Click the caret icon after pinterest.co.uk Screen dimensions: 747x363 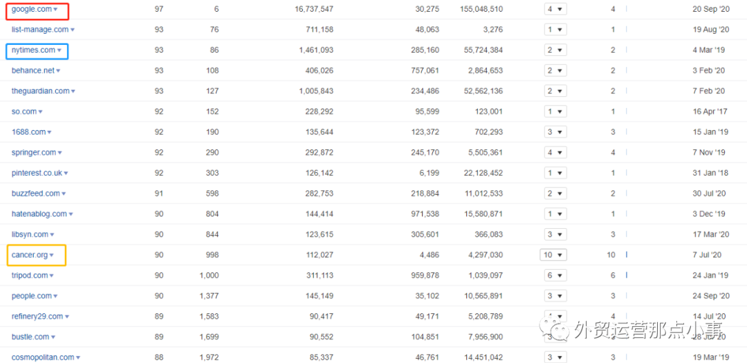pyautogui.click(x=66, y=174)
